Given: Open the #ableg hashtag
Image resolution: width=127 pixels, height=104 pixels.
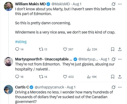Looking at the screenshot, I should [x=21, y=42].
